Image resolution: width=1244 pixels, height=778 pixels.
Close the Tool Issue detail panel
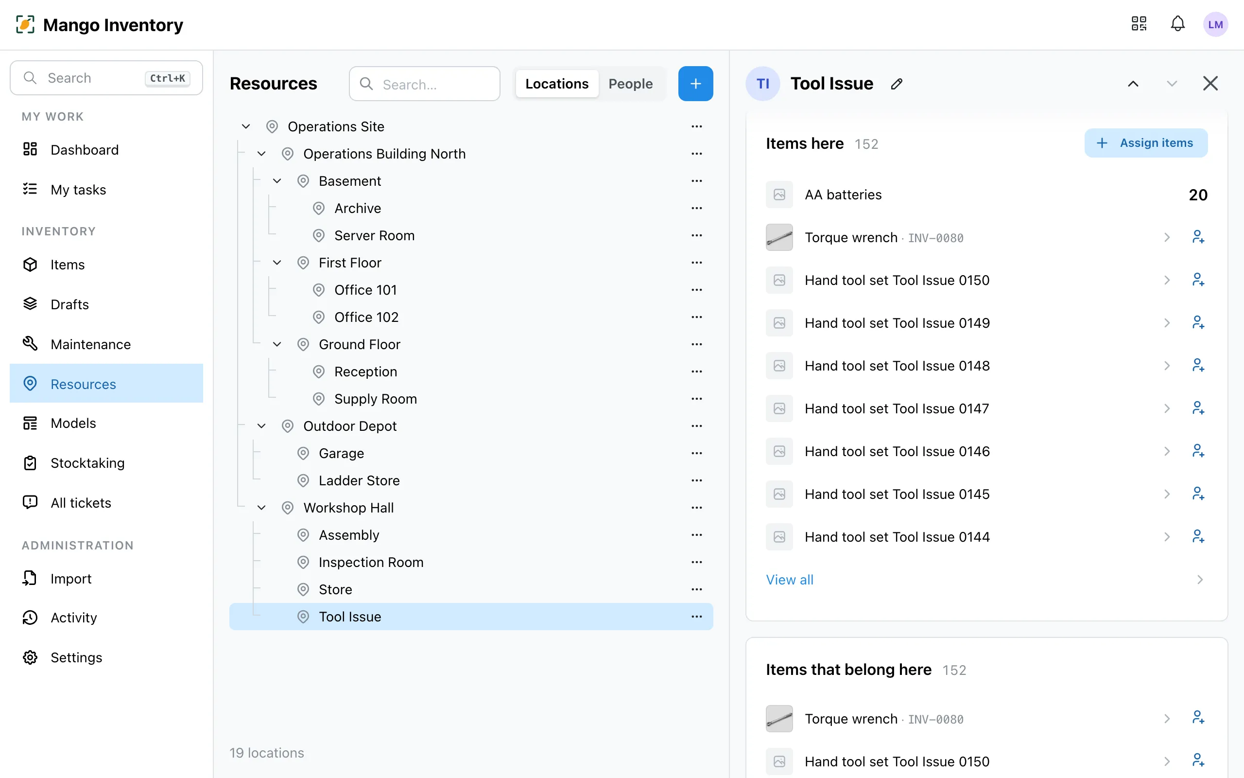[x=1210, y=84]
